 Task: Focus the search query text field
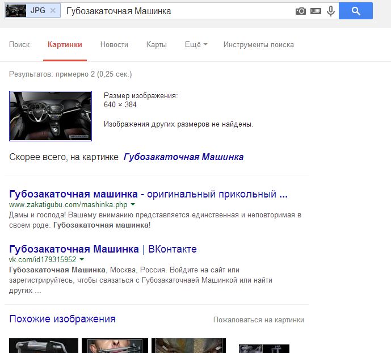click(177, 11)
